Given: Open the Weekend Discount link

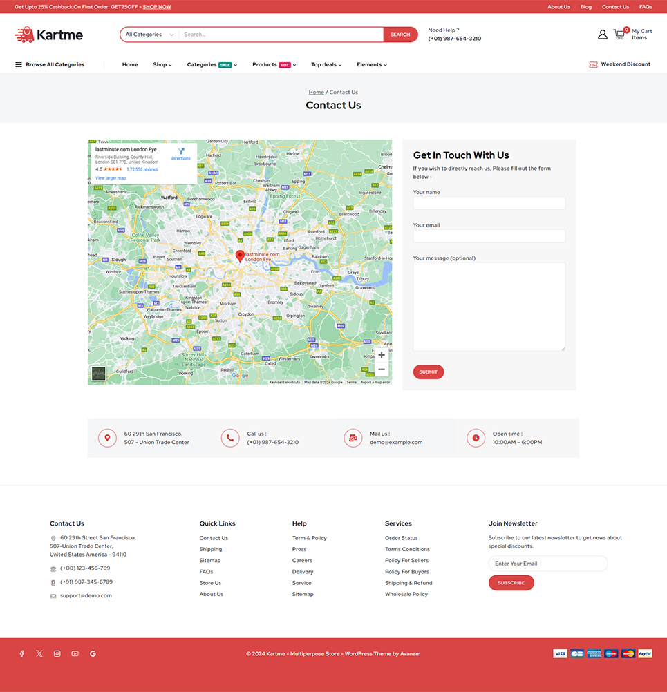Looking at the screenshot, I should (x=619, y=64).
